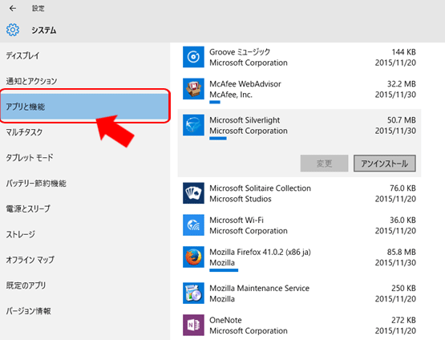Click the Mozilla Maintenance Service icon
Image resolution: width=445 pixels, height=340 pixels.
pos(193,293)
